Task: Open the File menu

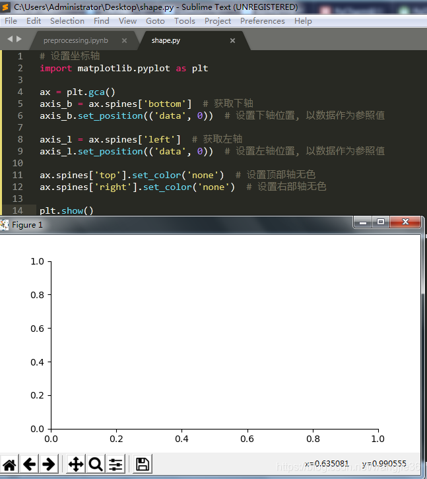Action: click(x=11, y=20)
